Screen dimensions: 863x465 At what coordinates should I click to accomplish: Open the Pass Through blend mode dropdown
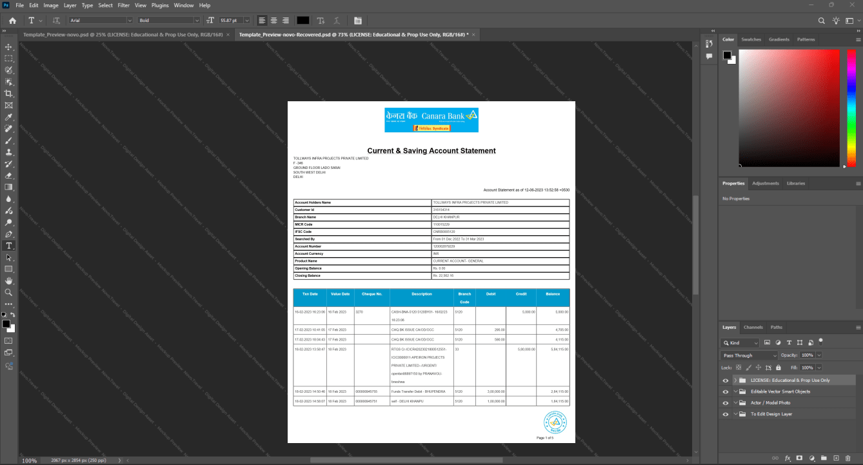749,355
